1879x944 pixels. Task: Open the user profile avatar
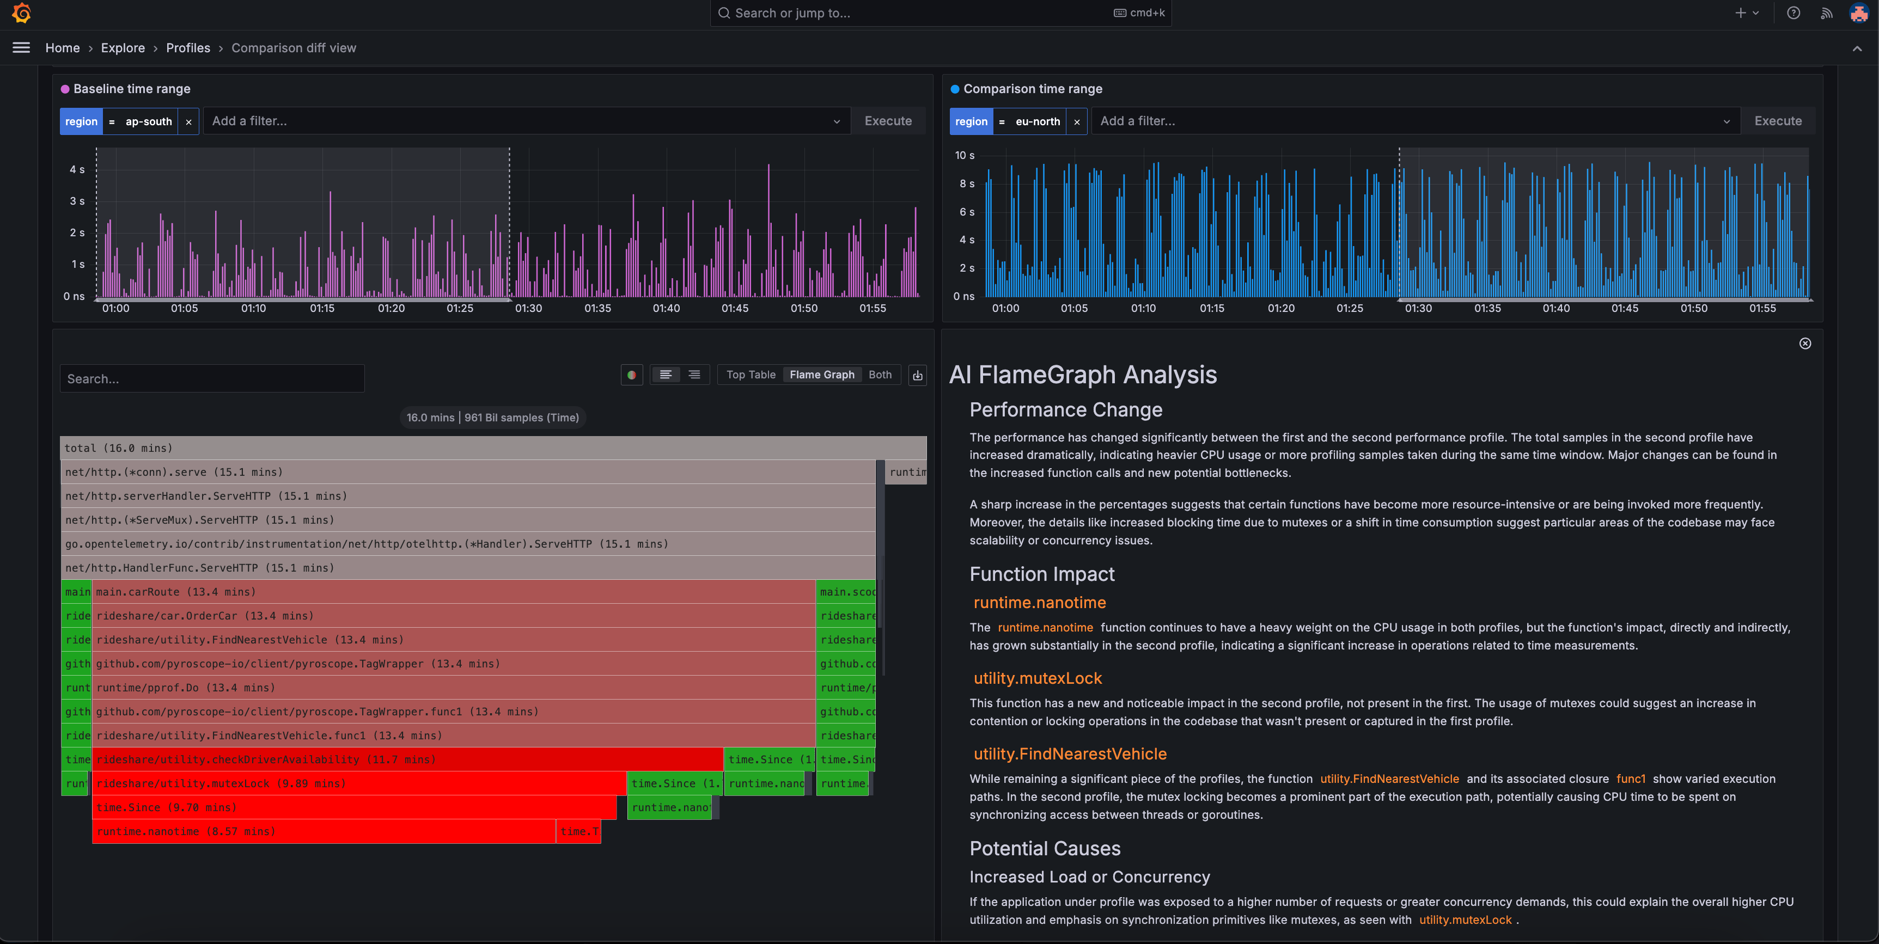(x=1858, y=13)
